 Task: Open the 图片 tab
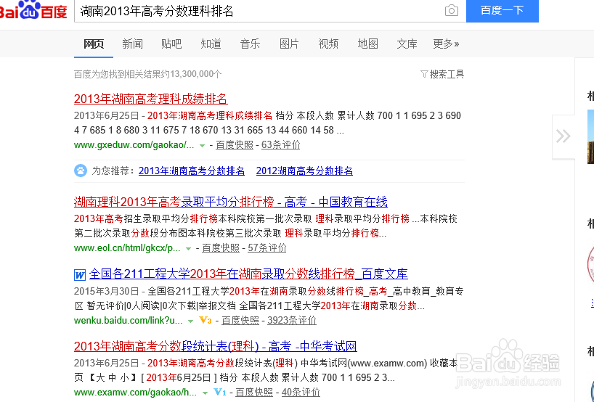(289, 44)
